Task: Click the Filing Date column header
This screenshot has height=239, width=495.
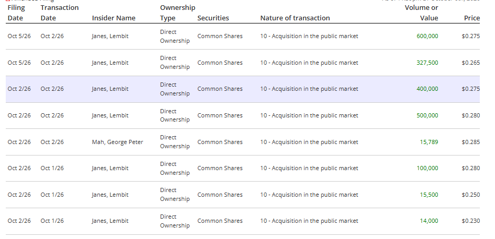Action: click(16, 13)
